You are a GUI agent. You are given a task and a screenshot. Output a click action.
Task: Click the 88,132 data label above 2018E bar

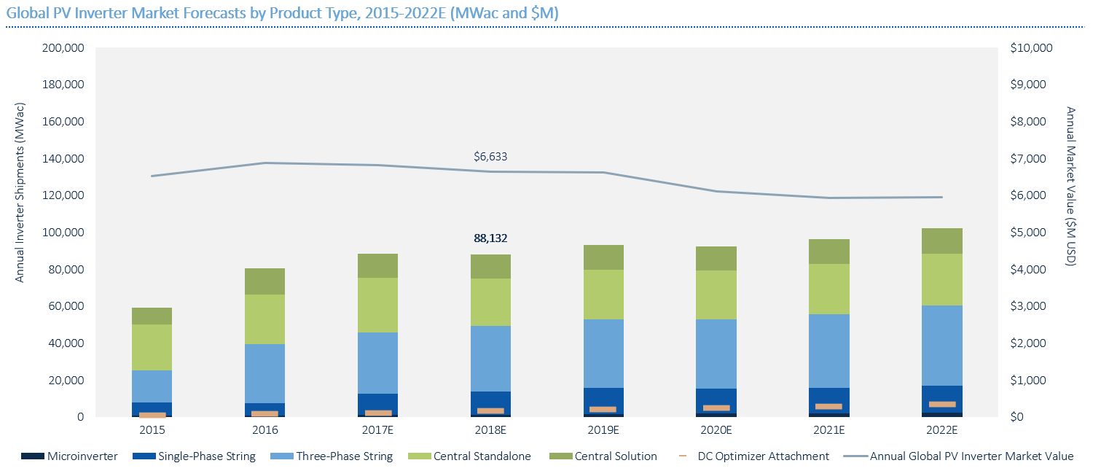click(490, 238)
